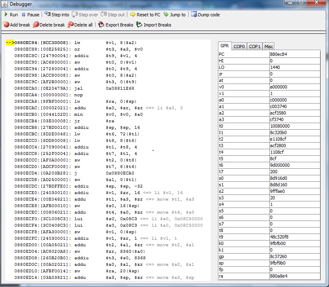
Task: Open the Misc tab
Action: pyautogui.click(x=268, y=46)
